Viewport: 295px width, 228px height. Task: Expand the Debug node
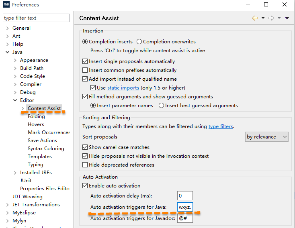point(15,92)
